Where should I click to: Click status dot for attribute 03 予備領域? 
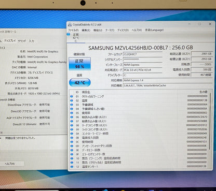coord(72,105)
